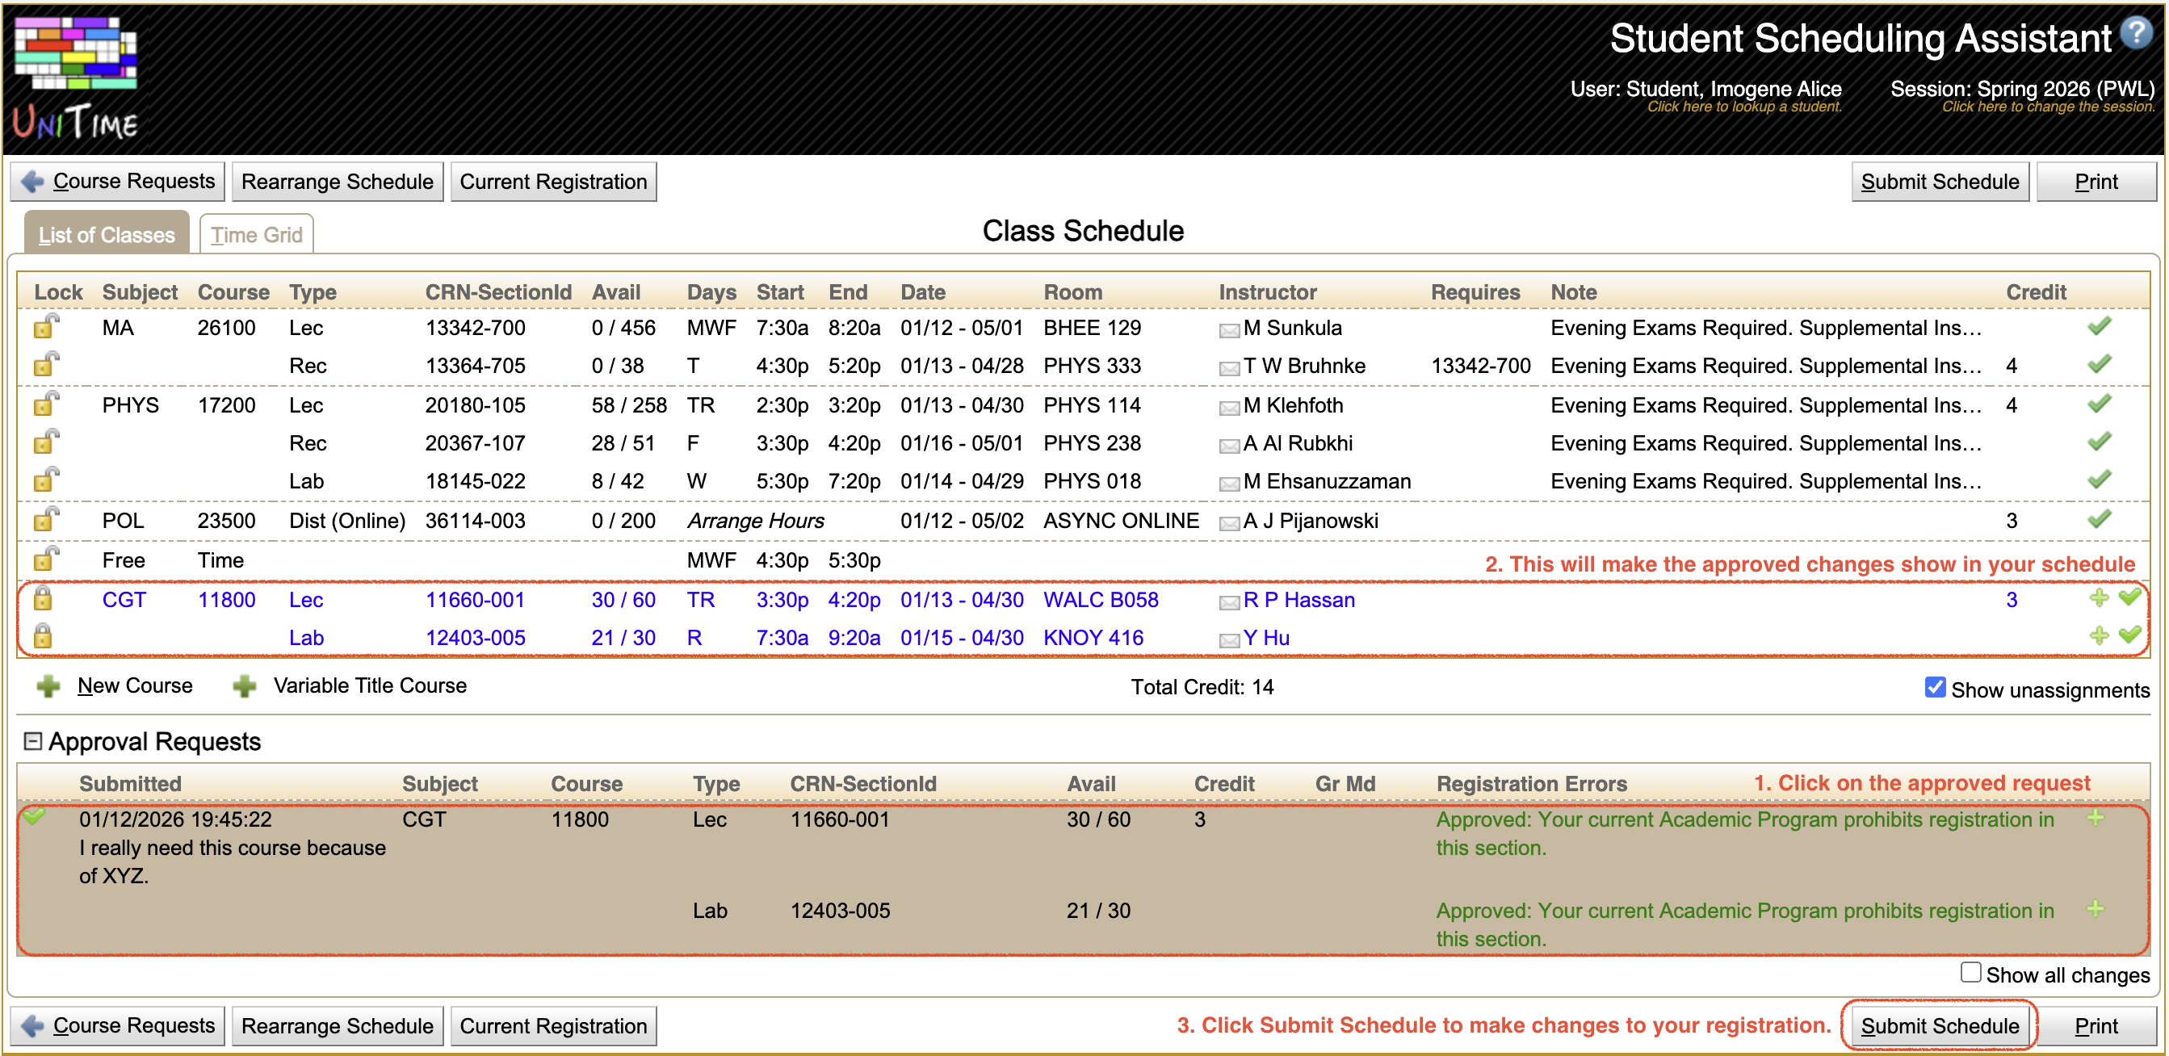Click the Submit Schedule button
Image resolution: width=2169 pixels, height=1056 pixels.
pos(1940,181)
